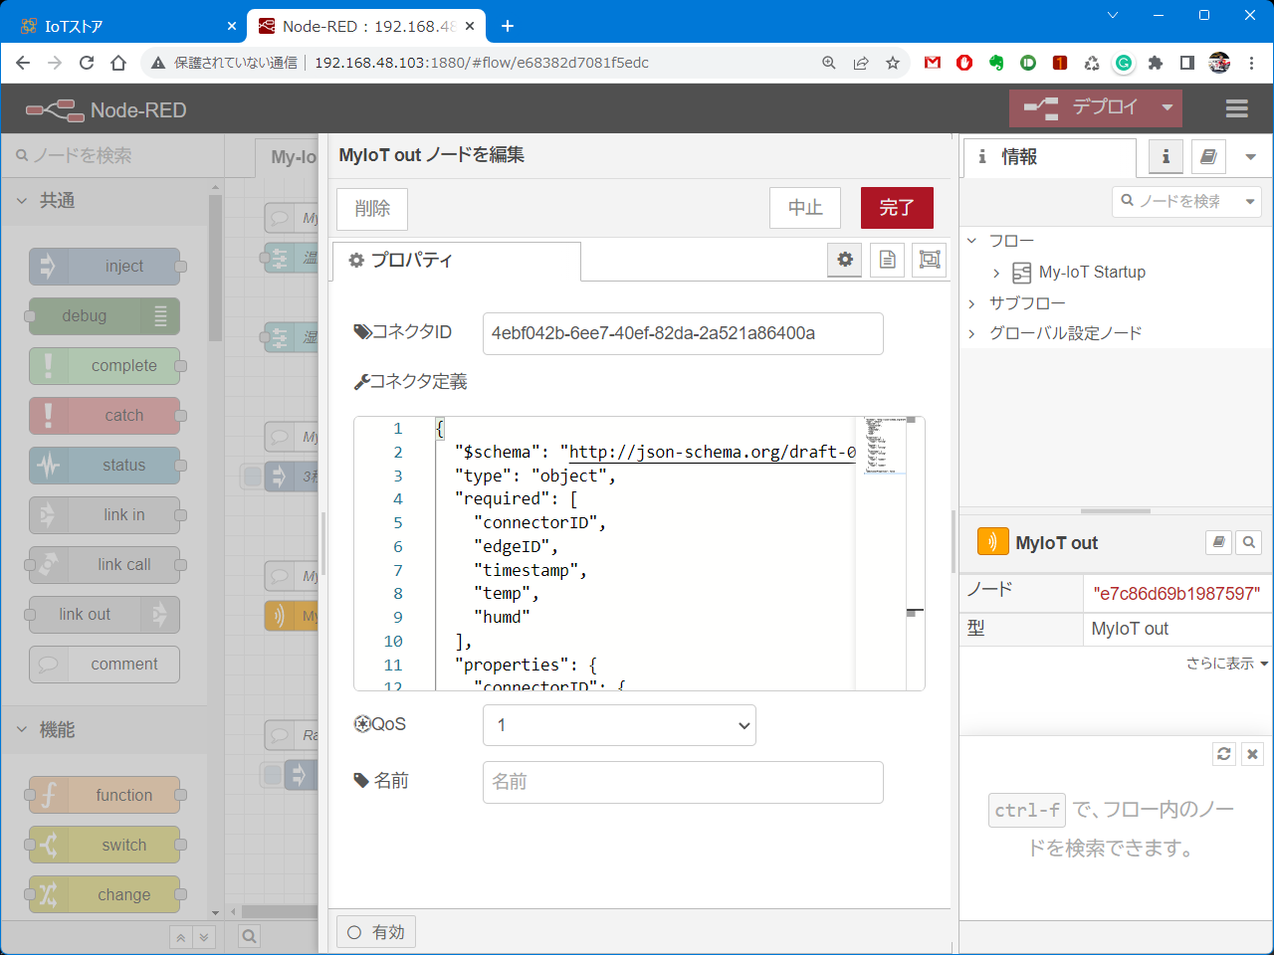Image resolution: width=1274 pixels, height=955 pixels.
Task: Open the QoS dropdown
Action: point(619,725)
